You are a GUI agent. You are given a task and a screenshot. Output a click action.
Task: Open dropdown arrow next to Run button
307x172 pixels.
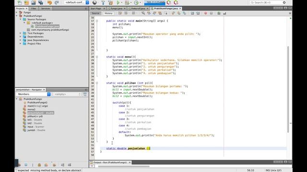click(121, 2)
